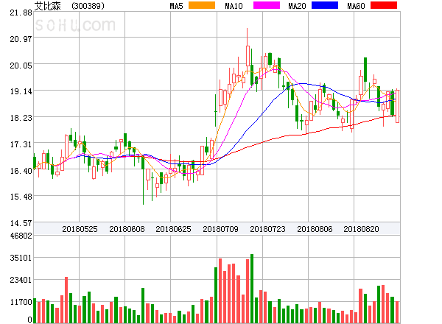Click the 20180625 date label
The height and width of the screenshot is (324, 442).
pos(173,229)
